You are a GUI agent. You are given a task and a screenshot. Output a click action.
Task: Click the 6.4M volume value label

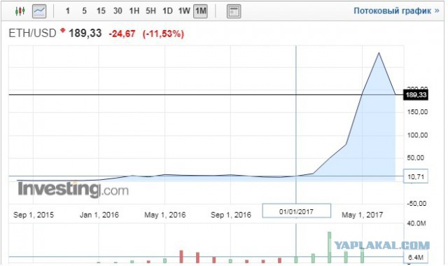click(416, 257)
